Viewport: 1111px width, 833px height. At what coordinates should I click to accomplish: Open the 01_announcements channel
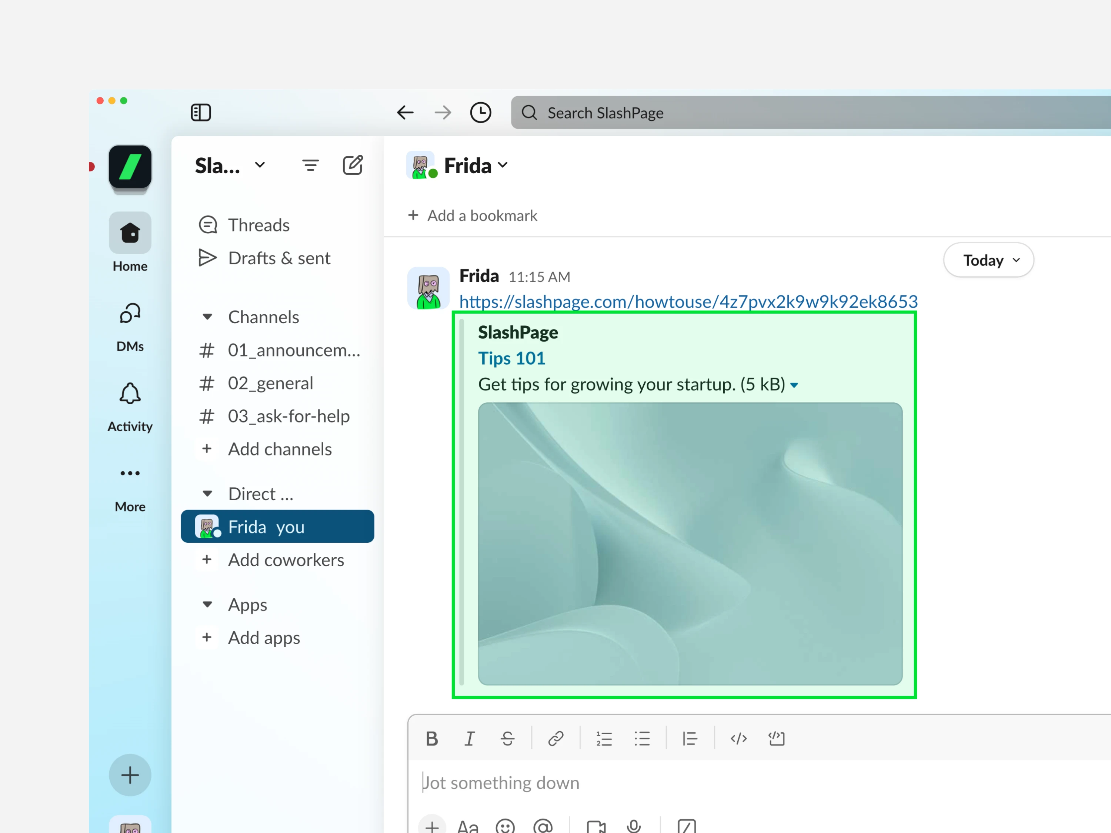[x=277, y=350]
